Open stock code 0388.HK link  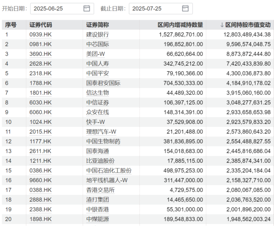41,190
